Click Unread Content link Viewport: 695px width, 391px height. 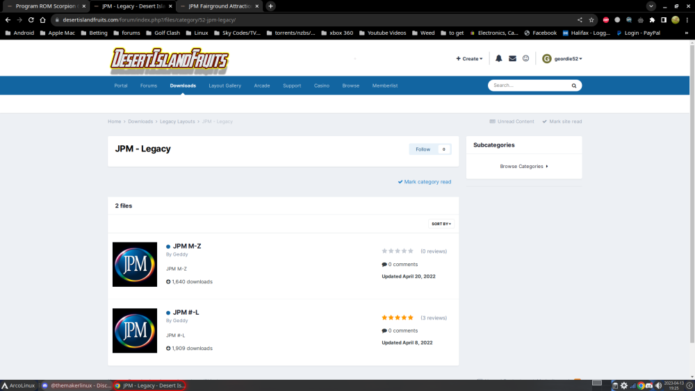click(x=512, y=122)
